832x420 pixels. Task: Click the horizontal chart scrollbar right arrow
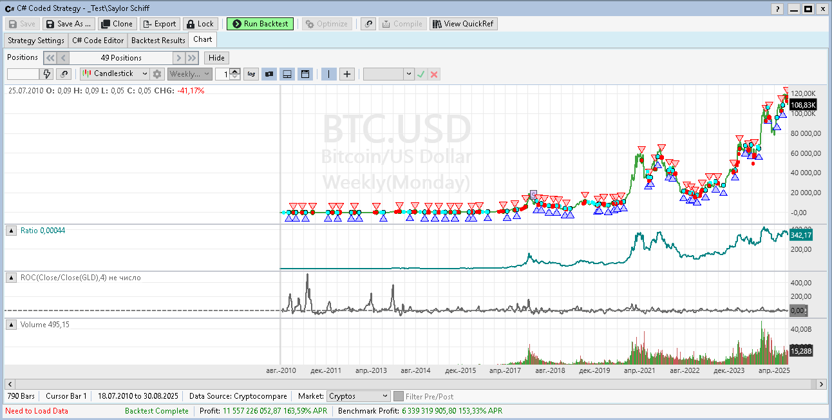[x=821, y=384]
